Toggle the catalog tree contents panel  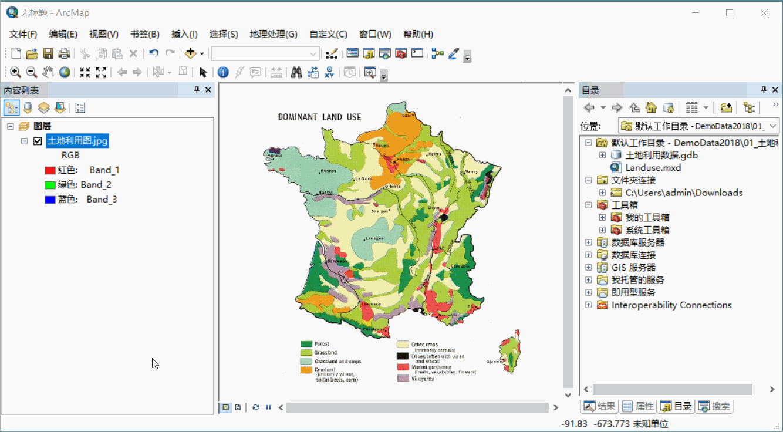coord(749,107)
